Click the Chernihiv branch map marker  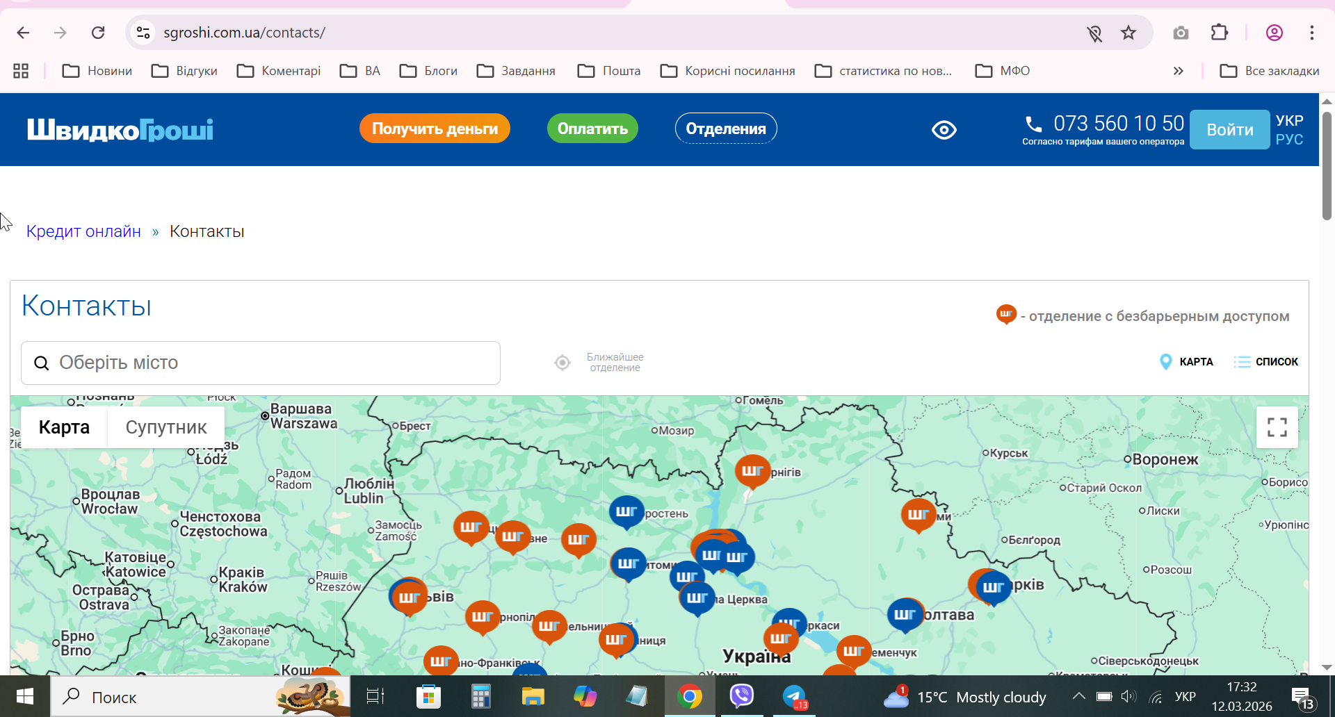click(752, 471)
